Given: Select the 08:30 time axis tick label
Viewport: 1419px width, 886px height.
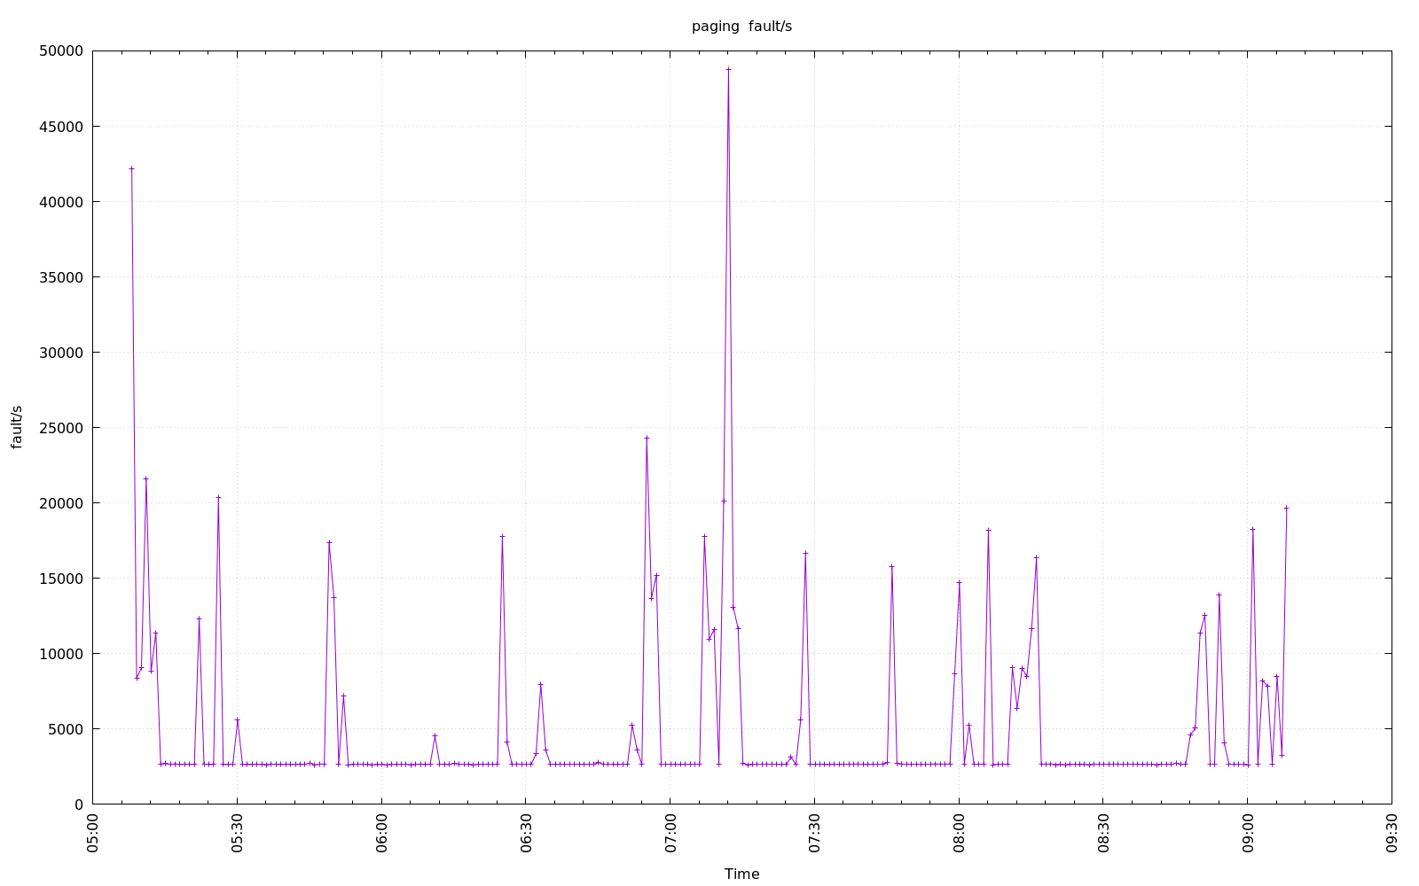Looking at the screenshot, I should coord(1103,833).
